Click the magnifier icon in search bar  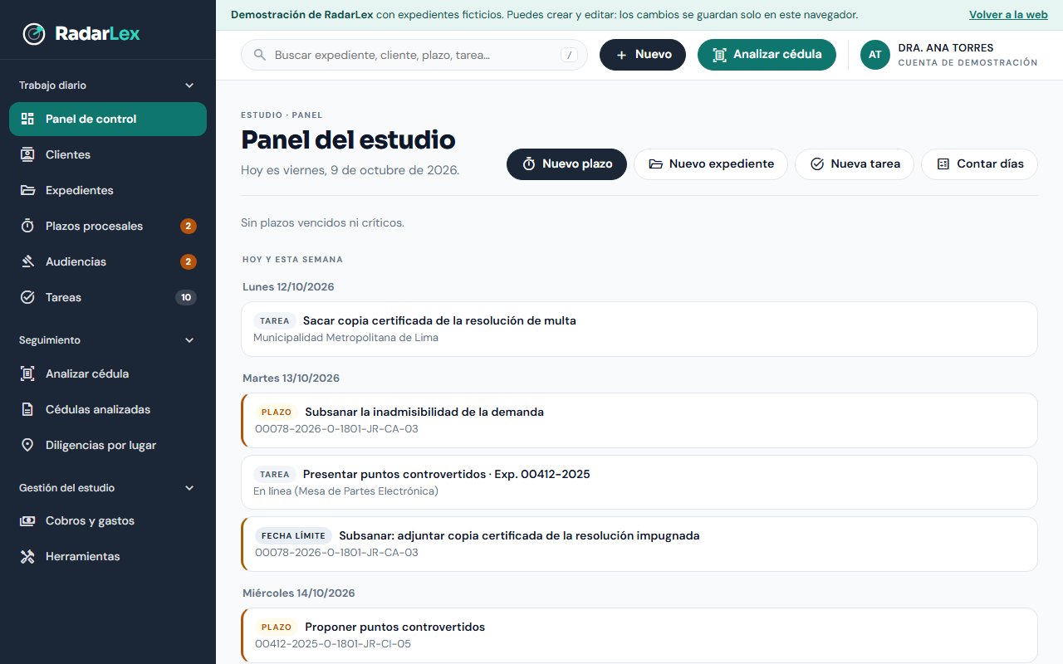pos(260,55)
